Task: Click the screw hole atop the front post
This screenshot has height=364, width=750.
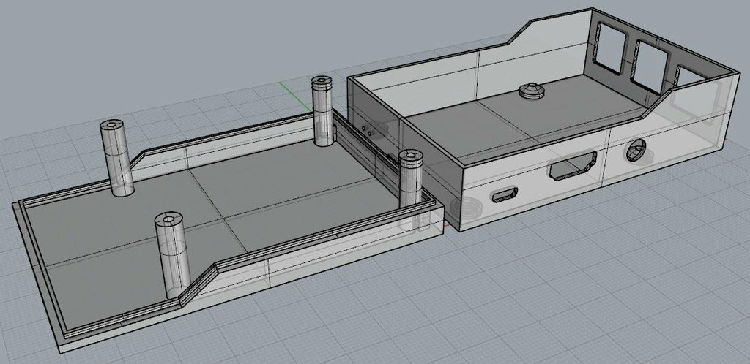Action: pyautogui.click(x=169, y=220)
